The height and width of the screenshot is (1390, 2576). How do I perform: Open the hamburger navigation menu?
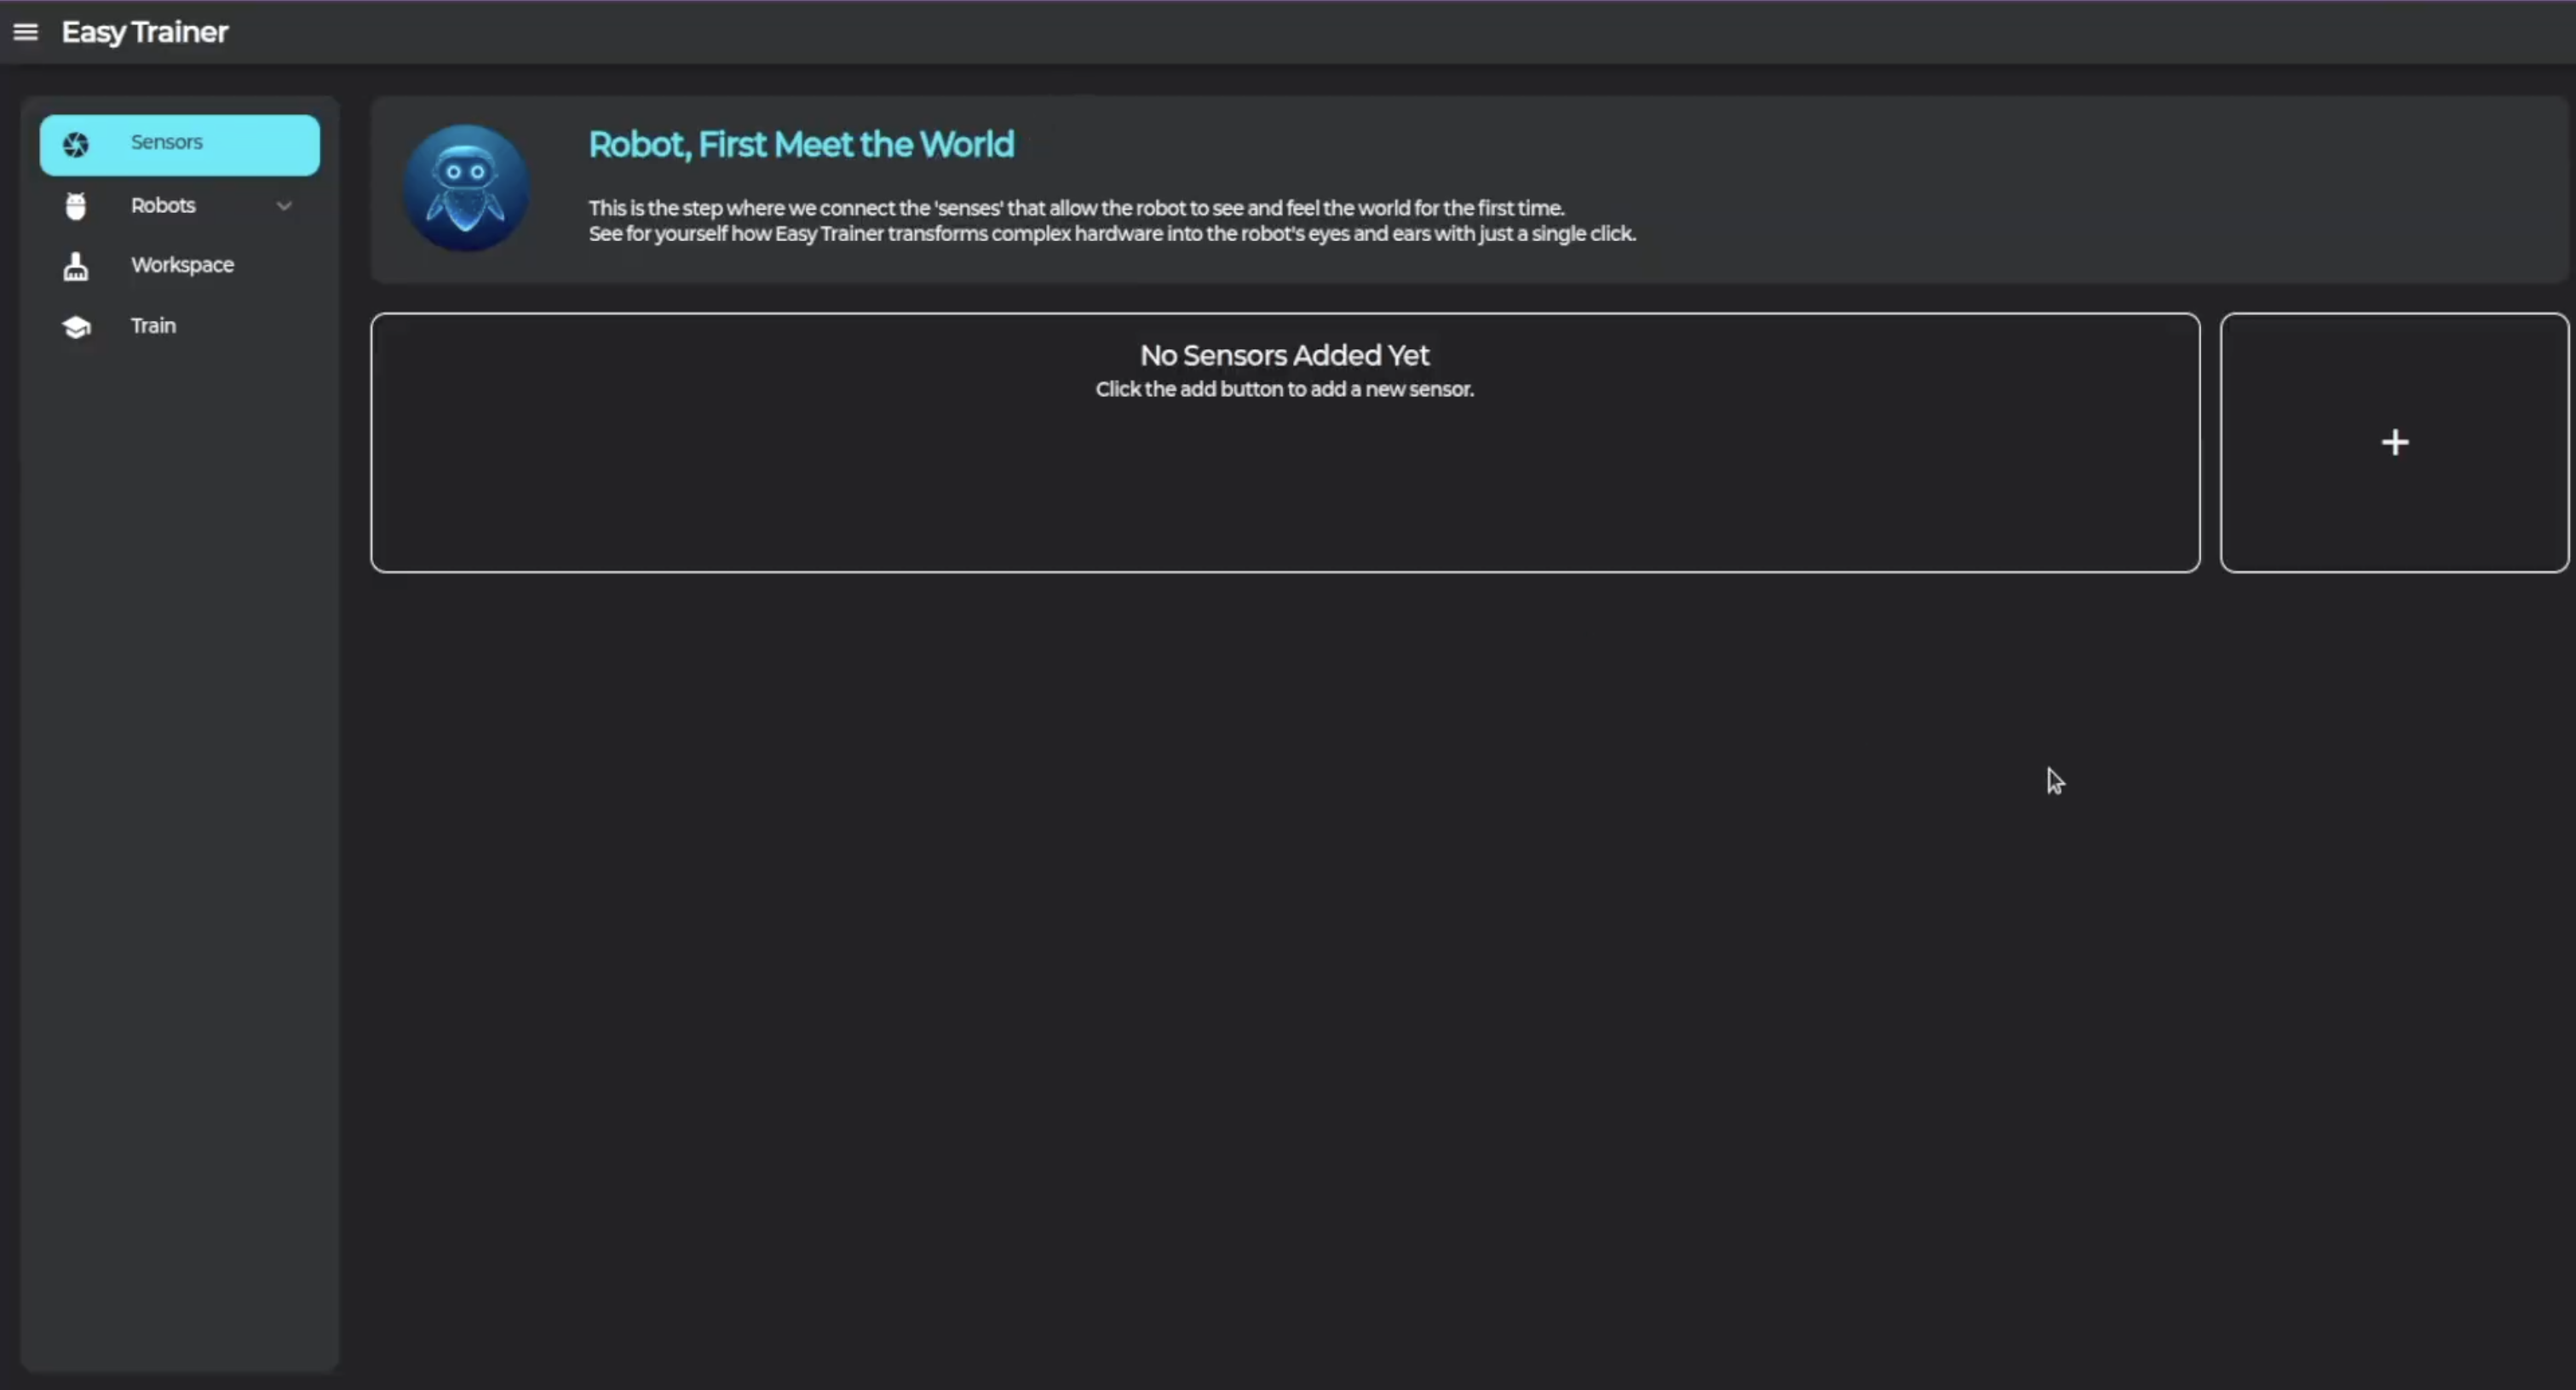[25, 32]
